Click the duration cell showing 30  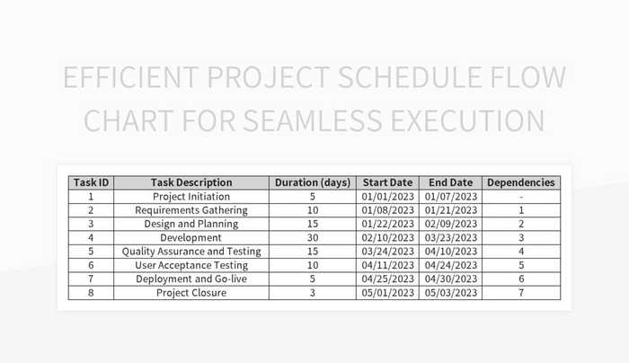pos(313,238)
